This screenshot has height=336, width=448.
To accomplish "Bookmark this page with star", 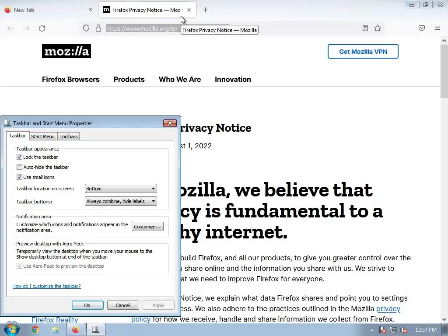I will [378, 28].
